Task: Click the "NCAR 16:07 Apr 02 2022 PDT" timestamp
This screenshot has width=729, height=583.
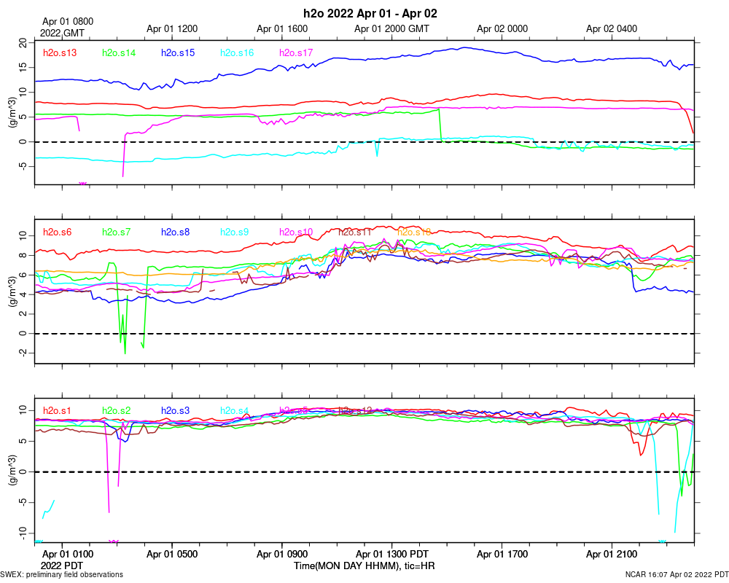Action: click(x=677, y=575)
